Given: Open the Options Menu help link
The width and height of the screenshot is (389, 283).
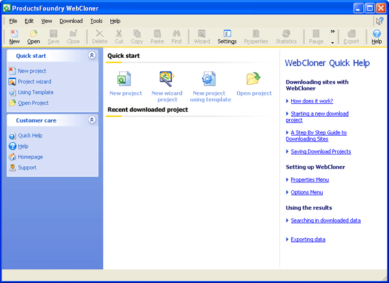Looking at the screenshot, I should point(307,192).
